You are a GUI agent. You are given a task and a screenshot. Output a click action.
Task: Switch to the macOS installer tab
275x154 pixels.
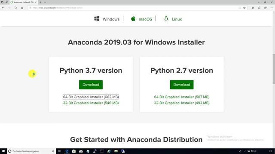tap(145, 19)
